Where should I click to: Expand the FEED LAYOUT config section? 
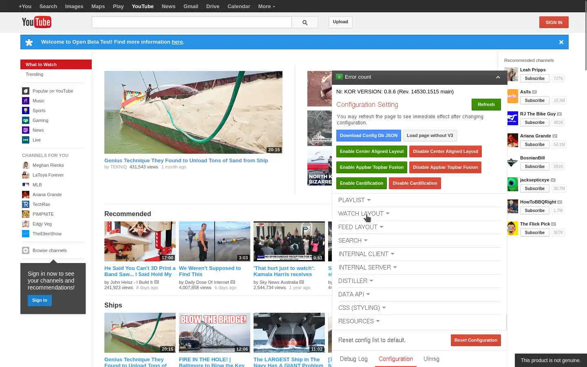[361, 227]
